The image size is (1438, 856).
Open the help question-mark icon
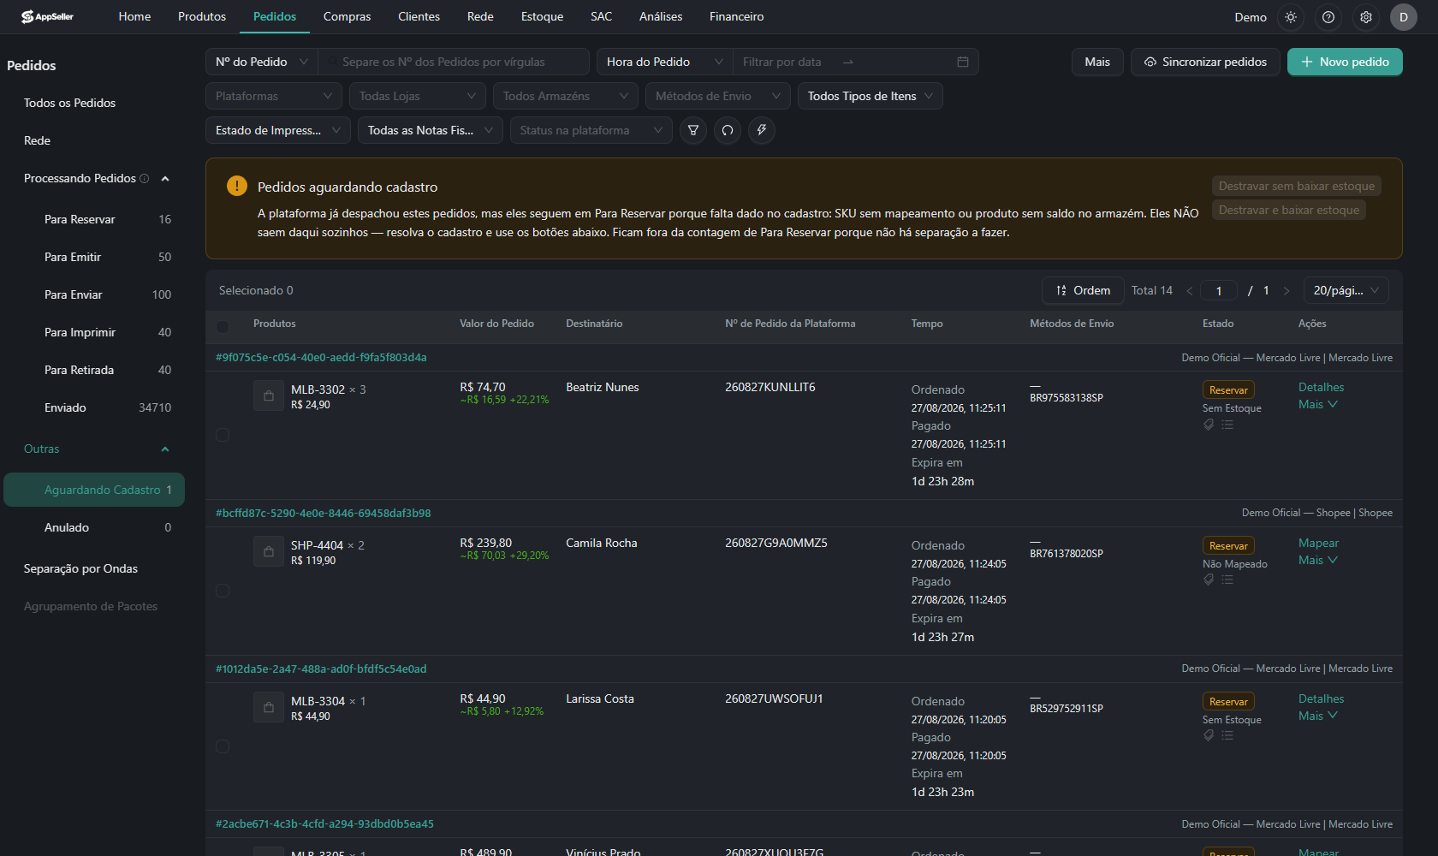coord(1328,17)
